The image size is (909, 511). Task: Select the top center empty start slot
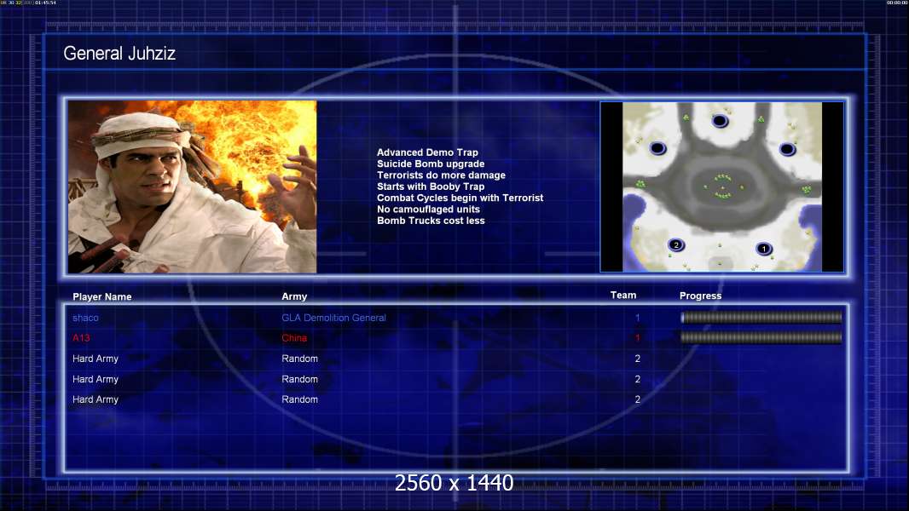coord(720,122)
